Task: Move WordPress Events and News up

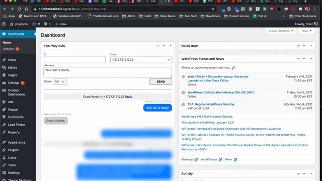Action: click(298, 59)
